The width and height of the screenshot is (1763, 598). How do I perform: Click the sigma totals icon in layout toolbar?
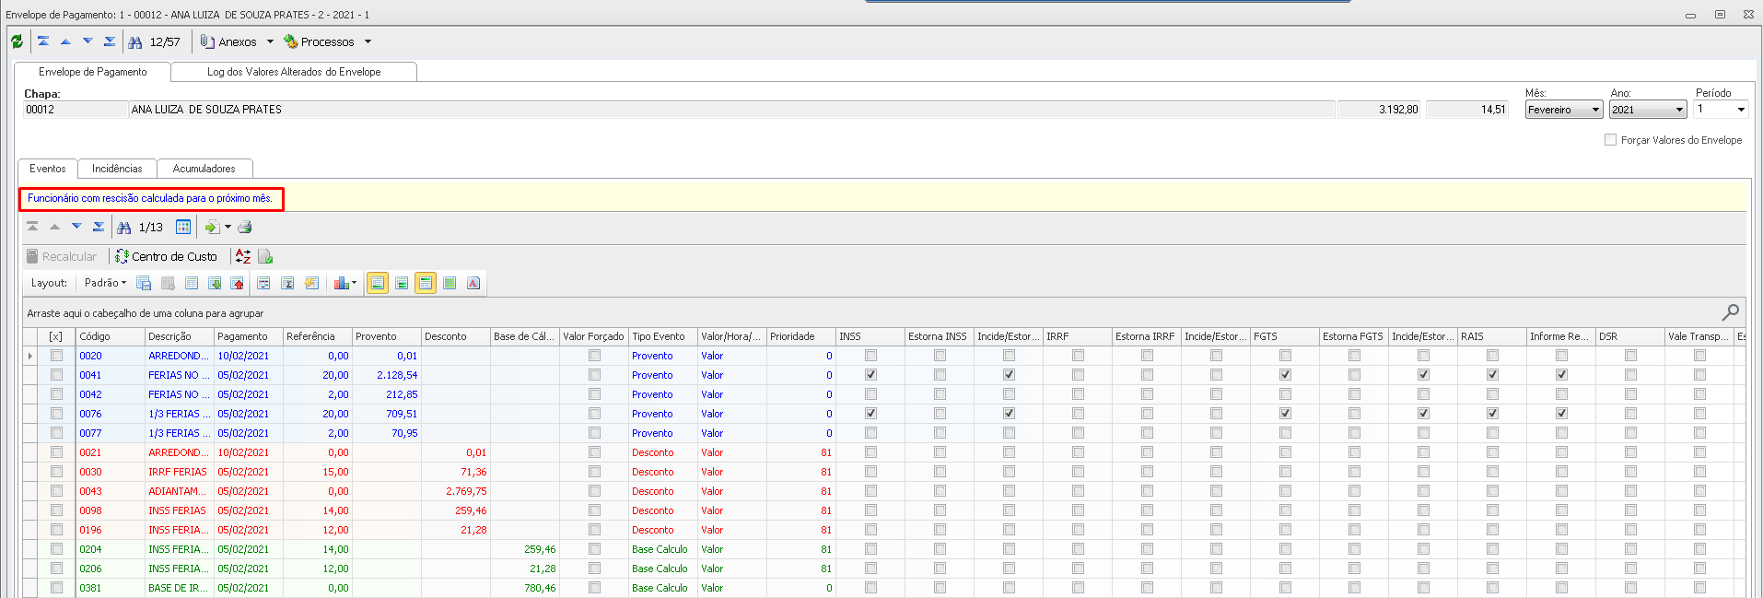287,283
